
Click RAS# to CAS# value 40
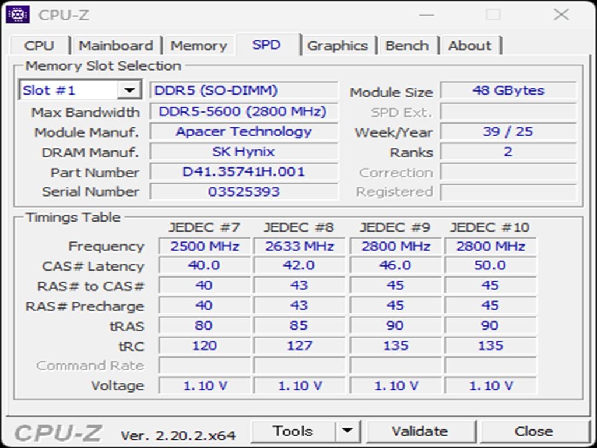[x=205, y=285]
